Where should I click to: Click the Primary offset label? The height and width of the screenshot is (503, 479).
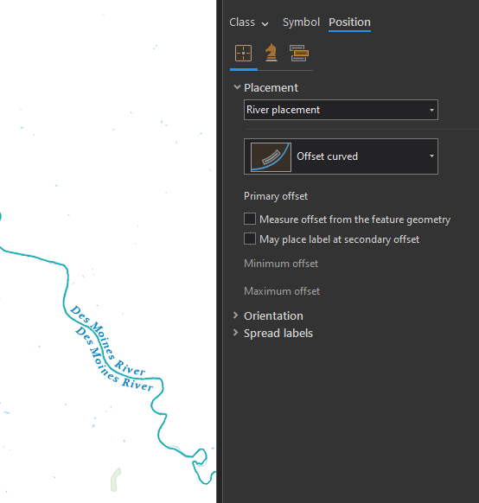tap(276, 196)
